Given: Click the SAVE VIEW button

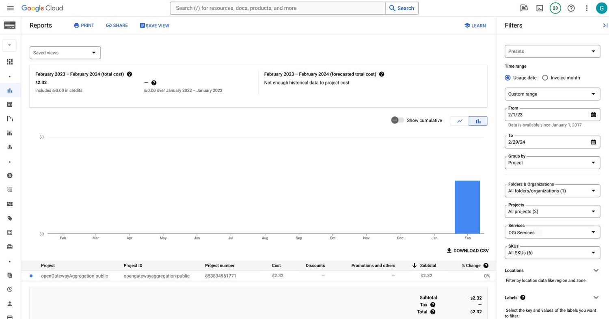Looking at the screenshot, I should point(154,26).
